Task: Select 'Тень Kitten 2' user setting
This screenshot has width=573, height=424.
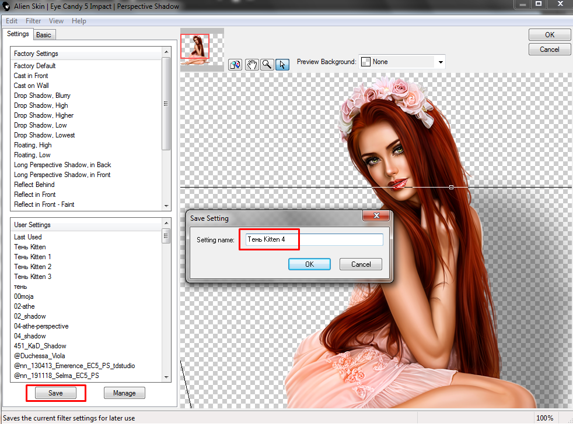Action: (x=33, y=267)
